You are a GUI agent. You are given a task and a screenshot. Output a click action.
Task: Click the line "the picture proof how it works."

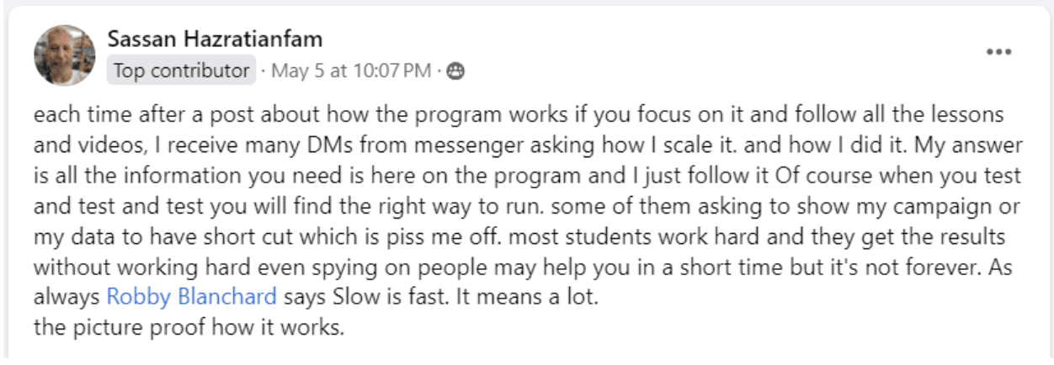189,327
